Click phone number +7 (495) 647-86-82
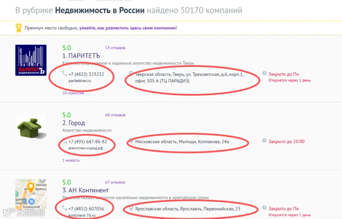The image size is (342, 219). point(88,142)
